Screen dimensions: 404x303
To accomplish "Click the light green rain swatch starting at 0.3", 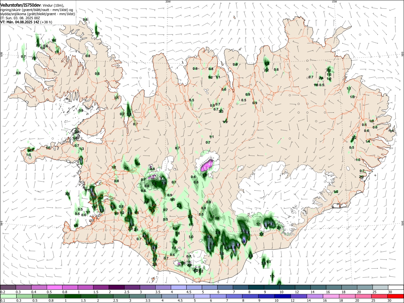I will pos(24,296).
